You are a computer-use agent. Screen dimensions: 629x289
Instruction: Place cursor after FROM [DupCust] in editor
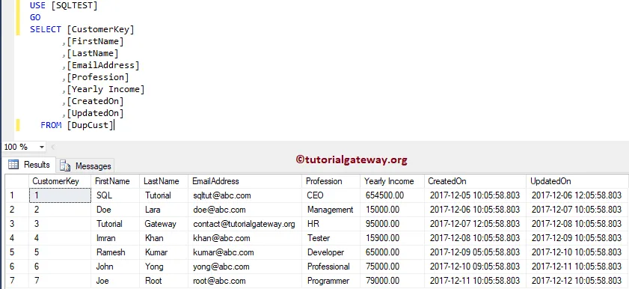tap(114, 125)
